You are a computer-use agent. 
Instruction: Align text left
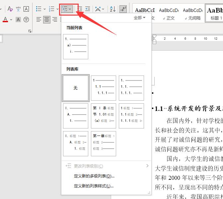click(39, 20)
